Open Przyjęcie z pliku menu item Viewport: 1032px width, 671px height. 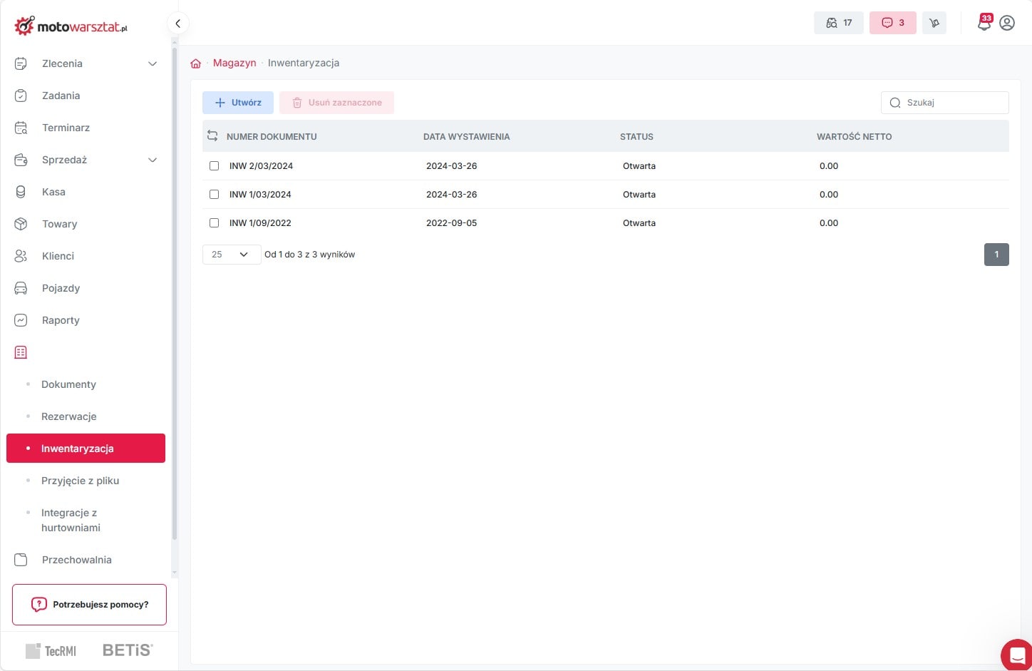coord(80,481)
